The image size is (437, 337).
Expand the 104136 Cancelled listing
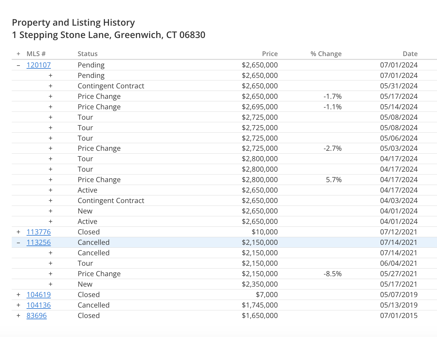[x=18, y=305]
